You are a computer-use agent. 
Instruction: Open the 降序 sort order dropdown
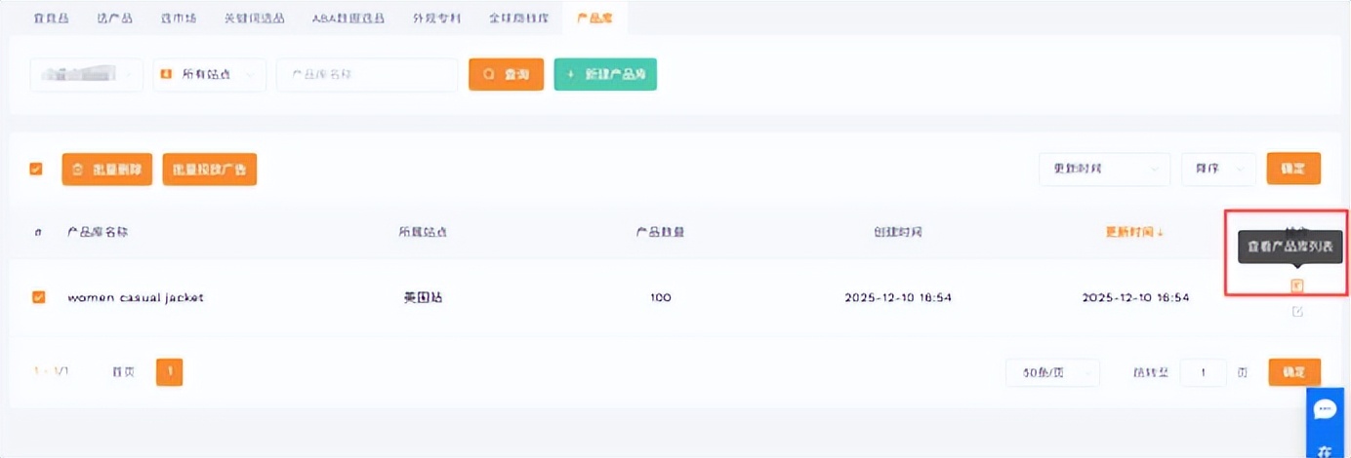pyautogui.click(x=1217, y=169)
